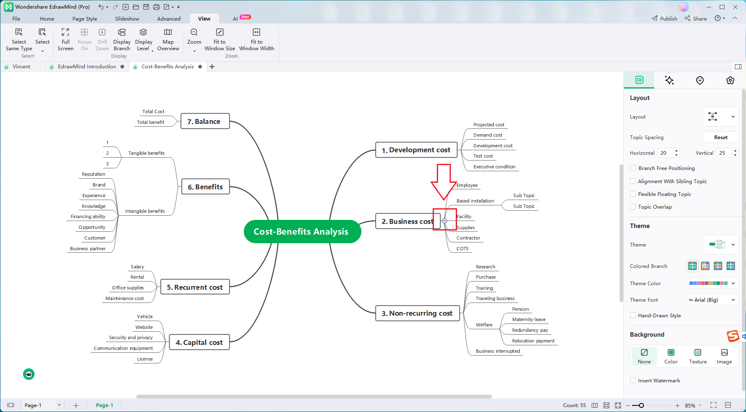
Task: Open the Map Overview
Action: click(168, 40)
